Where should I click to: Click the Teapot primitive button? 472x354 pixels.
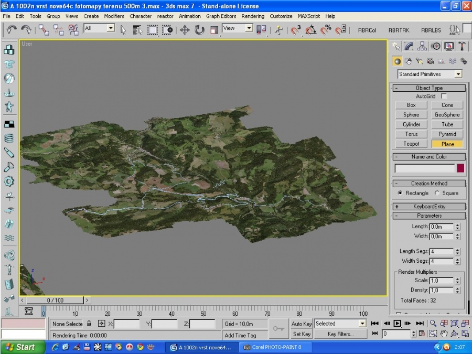click(411, 144)
